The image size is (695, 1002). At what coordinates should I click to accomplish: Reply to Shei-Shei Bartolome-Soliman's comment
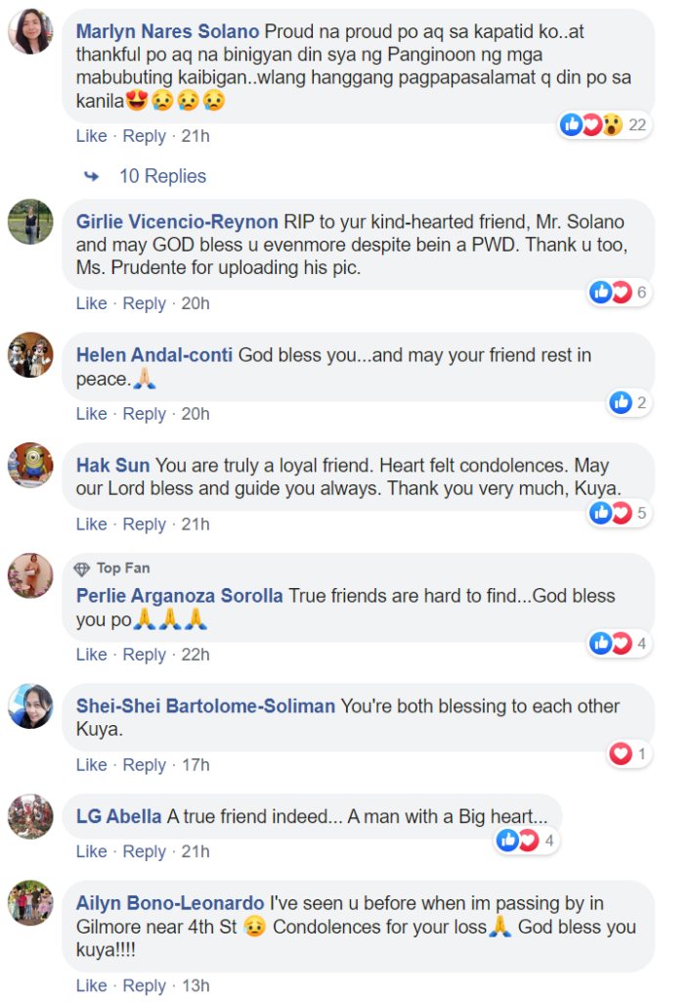144,764
